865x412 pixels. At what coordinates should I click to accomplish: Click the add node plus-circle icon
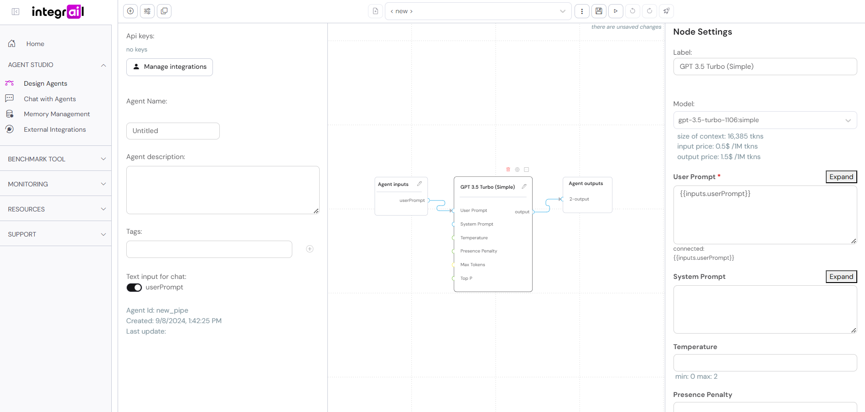click(130, 11)
